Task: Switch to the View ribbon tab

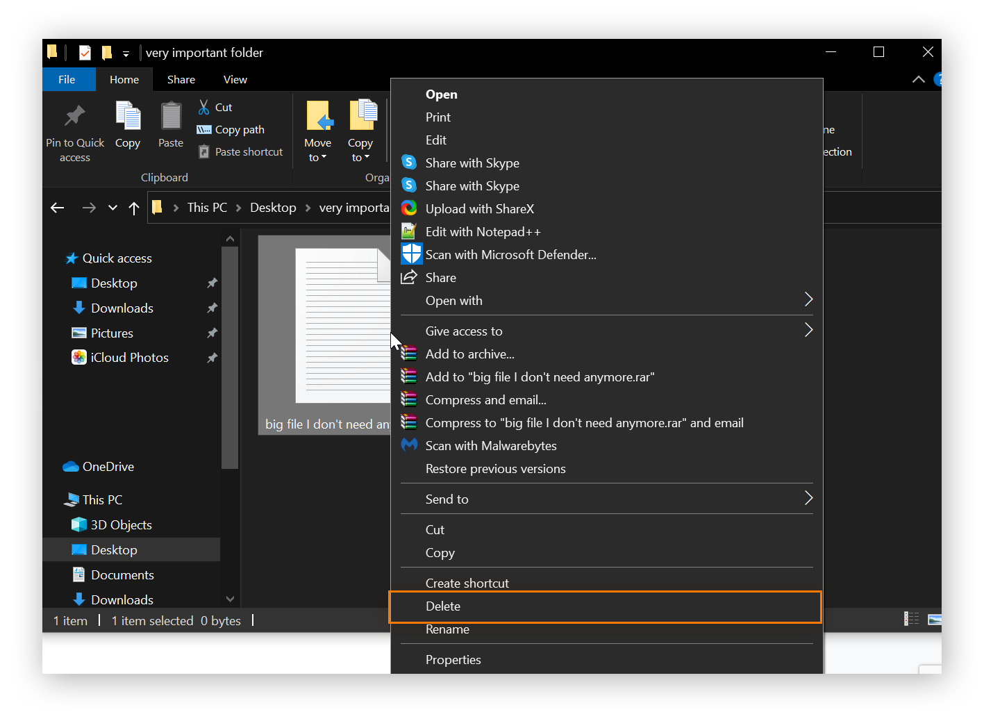Action: 235,79
